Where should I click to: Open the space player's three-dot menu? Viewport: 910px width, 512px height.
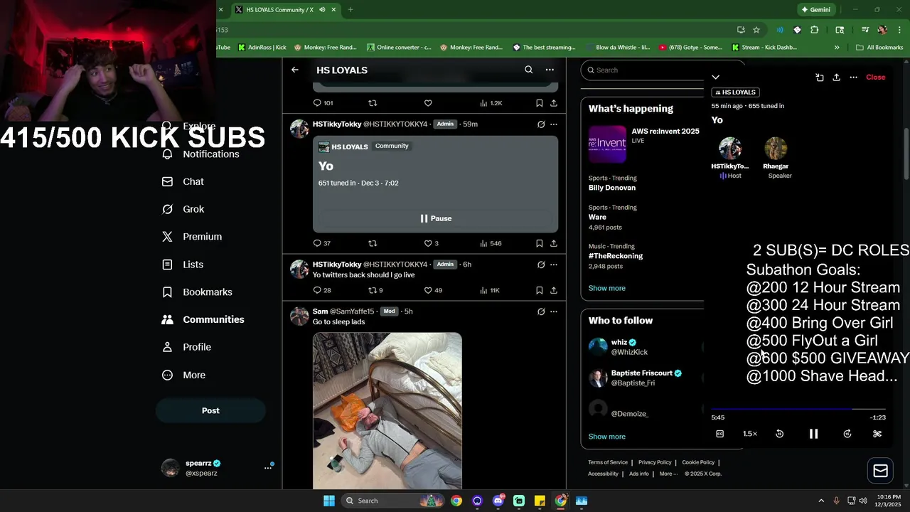point(853,77)
